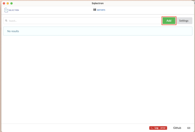
Task: Click the servers list icon
Action: tap(94, 10)
